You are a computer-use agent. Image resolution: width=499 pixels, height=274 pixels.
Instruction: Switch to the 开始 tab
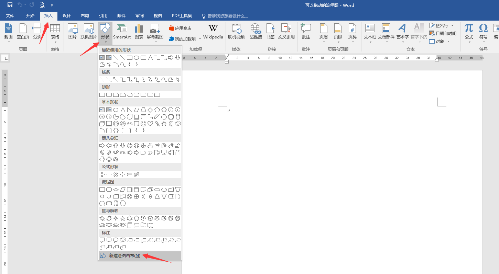point(30,16)
